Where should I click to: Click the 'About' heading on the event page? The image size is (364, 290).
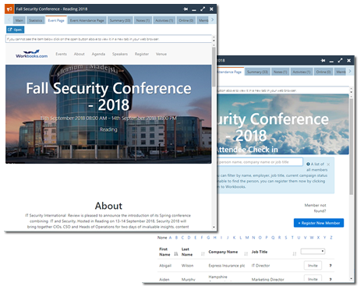(x=108, y=206)
